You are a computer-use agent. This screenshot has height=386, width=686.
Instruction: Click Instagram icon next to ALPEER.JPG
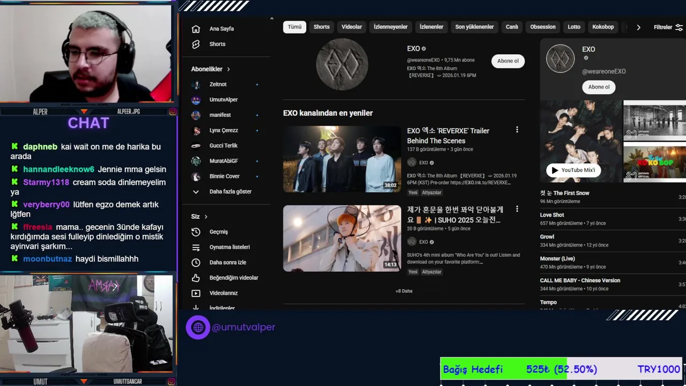pyautogui.click(x=173, y=112)
